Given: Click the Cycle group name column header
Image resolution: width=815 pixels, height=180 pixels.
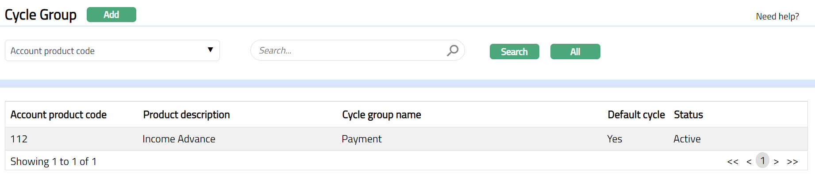Looking at the screenshot, I should (381, 115).
